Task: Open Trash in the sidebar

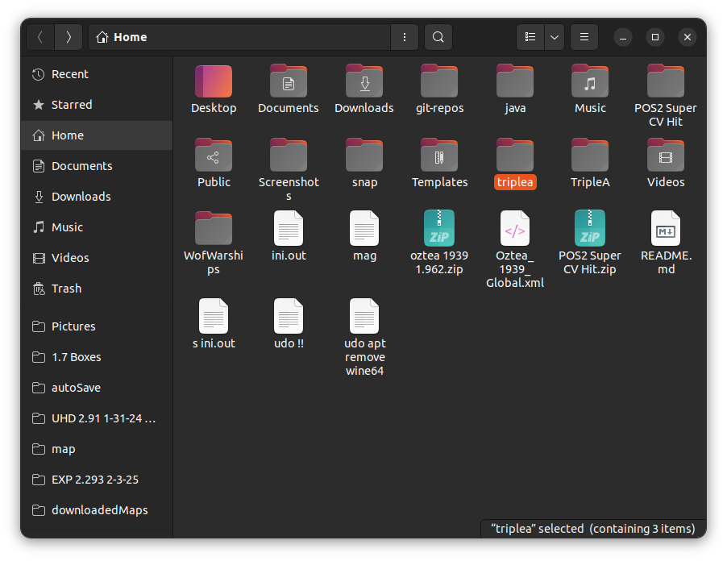Action: [x=97, y=289]
